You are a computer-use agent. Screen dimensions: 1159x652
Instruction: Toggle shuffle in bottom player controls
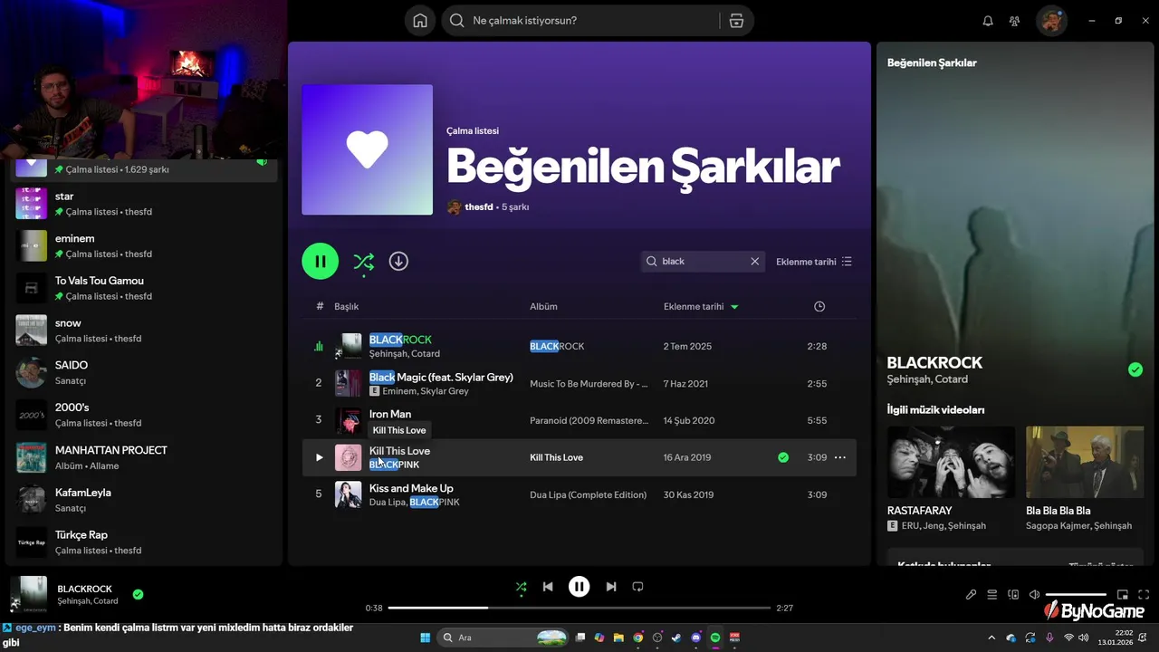[521, 587]
